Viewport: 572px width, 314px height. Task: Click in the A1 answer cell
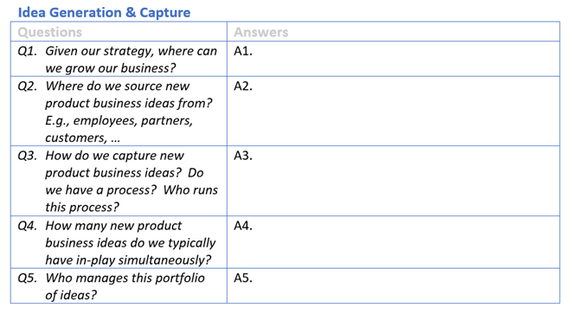coord(393,59)
